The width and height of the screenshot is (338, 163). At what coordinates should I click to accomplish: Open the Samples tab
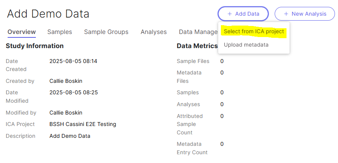click(60, 32)
